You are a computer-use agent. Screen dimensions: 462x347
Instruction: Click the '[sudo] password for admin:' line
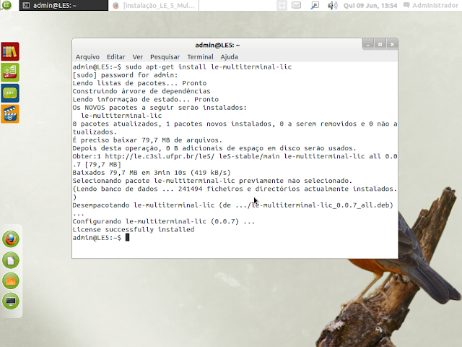click(125, 75)
